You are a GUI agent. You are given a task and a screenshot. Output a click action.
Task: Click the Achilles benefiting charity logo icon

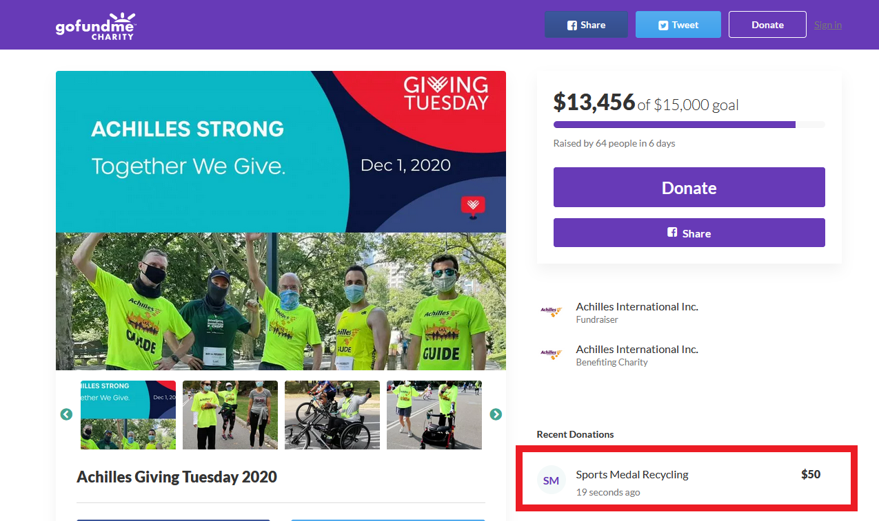point(552,354)
